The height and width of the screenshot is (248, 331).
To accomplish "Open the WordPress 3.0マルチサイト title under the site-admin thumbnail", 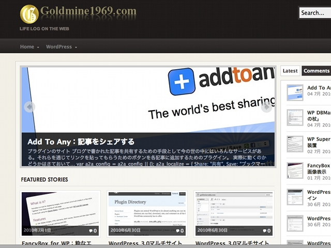I will click(x=232, y=243).
